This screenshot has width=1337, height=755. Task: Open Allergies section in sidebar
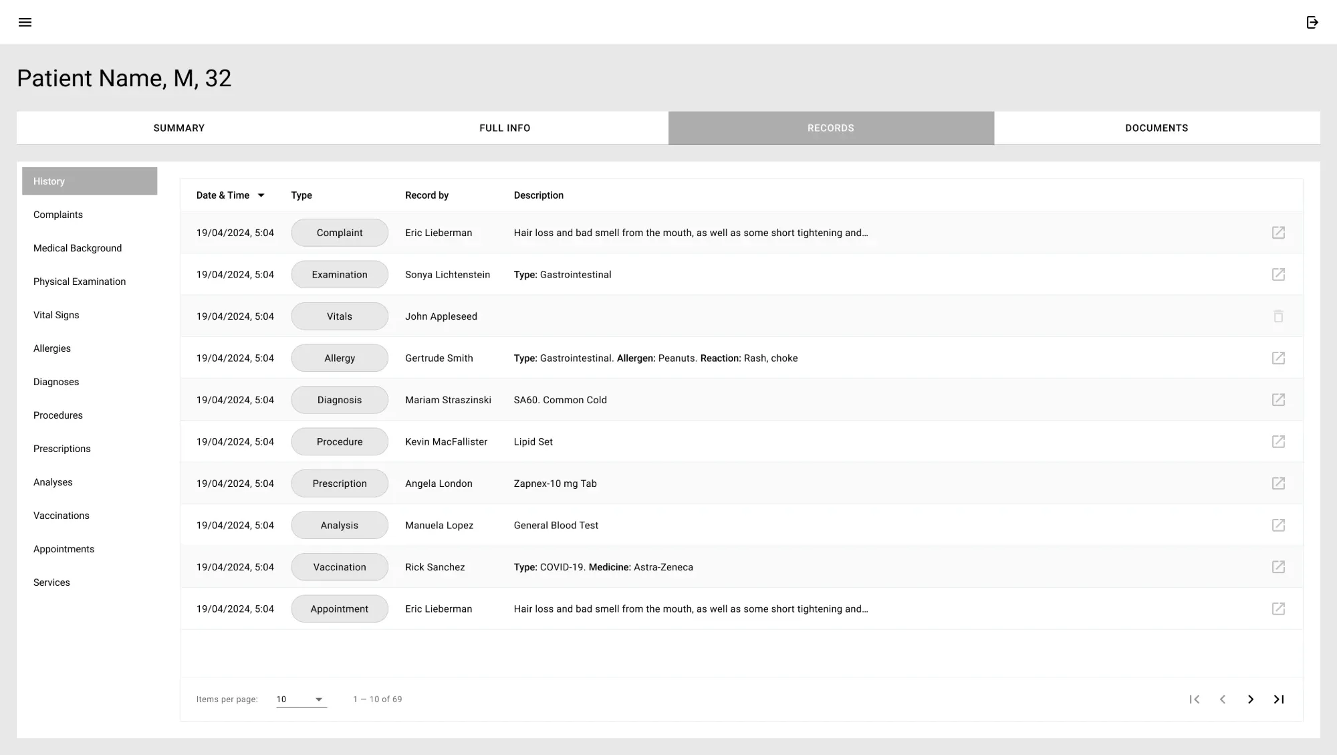[x=90, y=348]
